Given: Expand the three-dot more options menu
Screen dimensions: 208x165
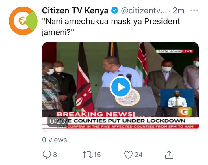Looking at the screenshot, I should pos(194,10).
